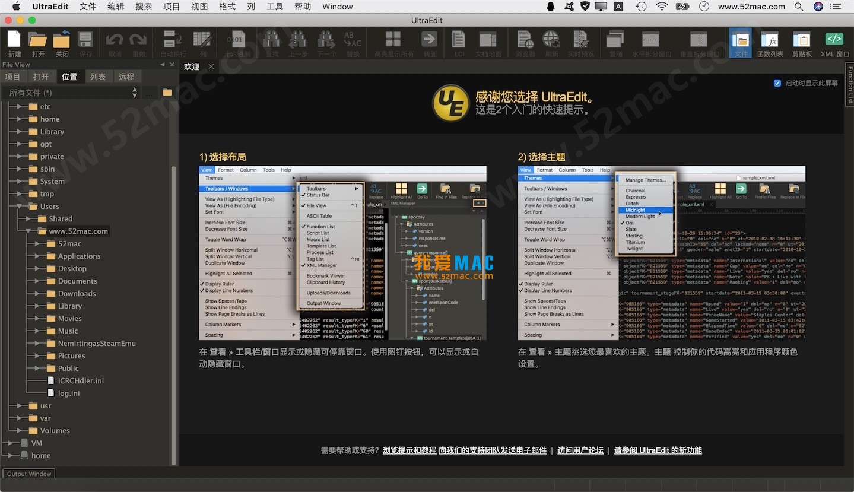Screen dimensions: 854x492
Task: Click the 浏览提示和教程 link
Action: coord(409,450)
